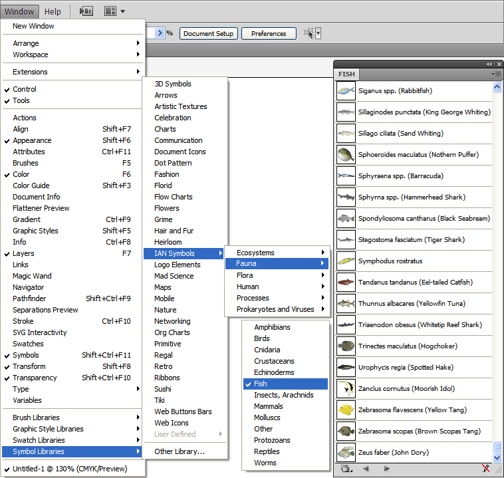Load the previous symbol library arrow
This screenshot has height=478, width=504.
coord(365,469)
